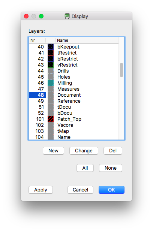Click the BRD icon in title bar

pos(67,16)
